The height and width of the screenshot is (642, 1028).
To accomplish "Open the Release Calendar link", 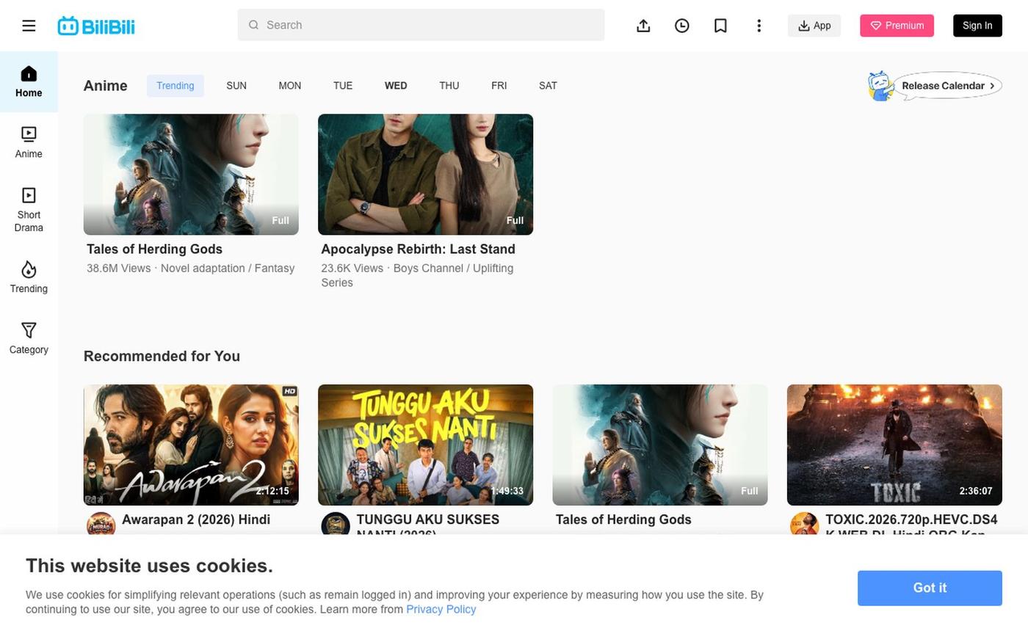I will [x=948, y=86].
